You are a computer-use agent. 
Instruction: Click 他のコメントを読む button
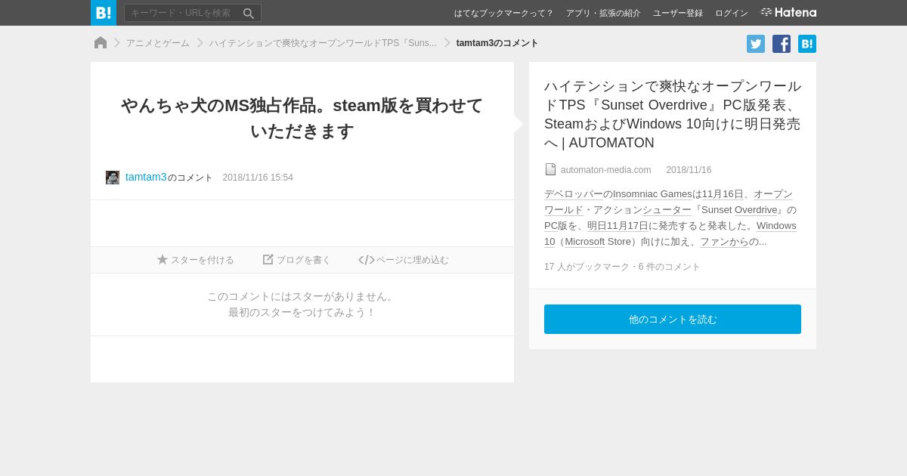(673, 320)
